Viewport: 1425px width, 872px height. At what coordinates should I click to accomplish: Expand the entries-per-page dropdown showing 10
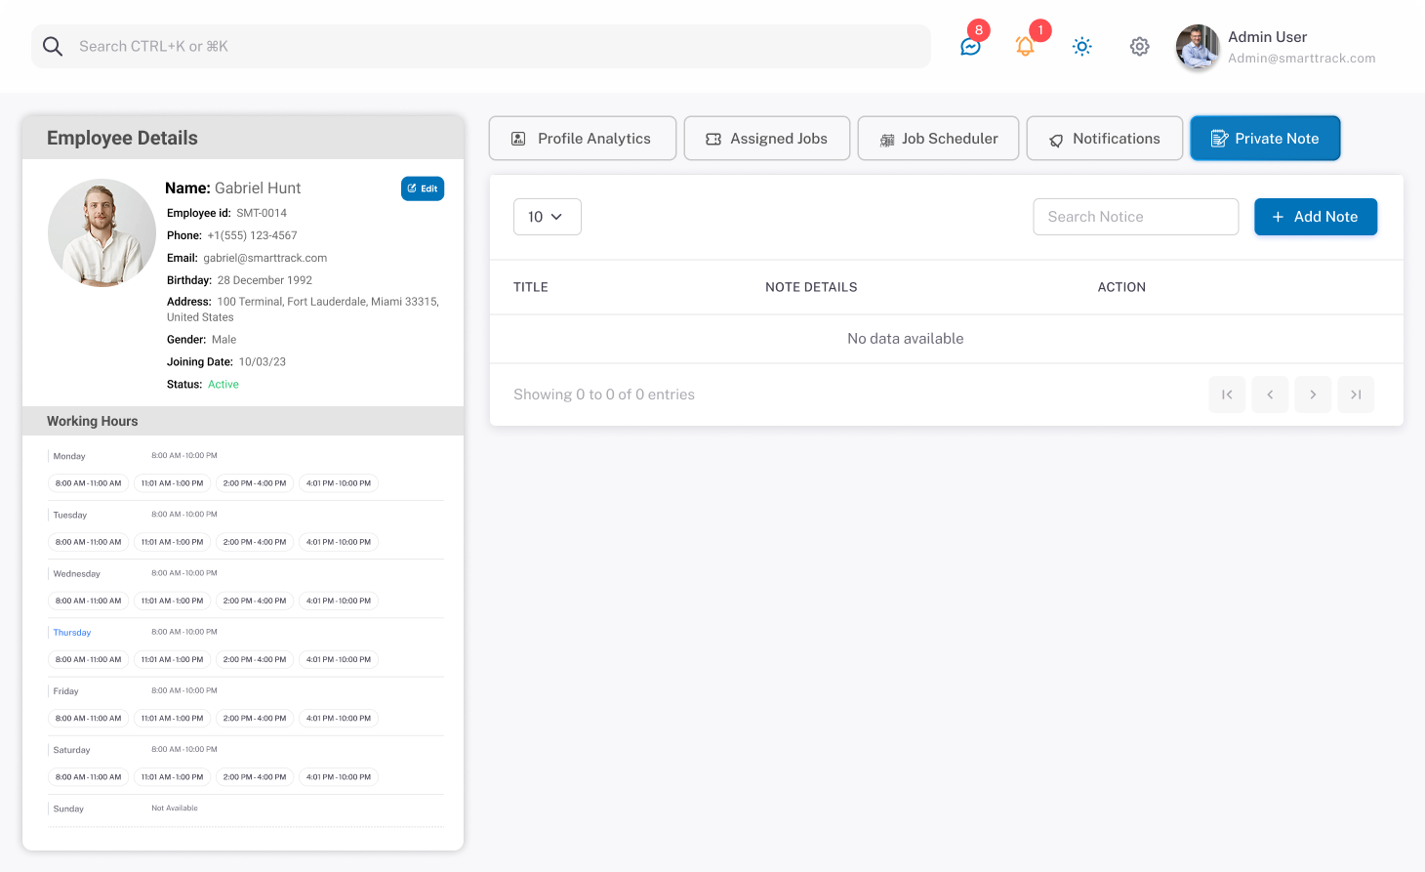547,217
